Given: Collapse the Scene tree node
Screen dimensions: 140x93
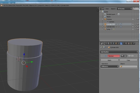Looking at the screenshot, I should [100, 12].
